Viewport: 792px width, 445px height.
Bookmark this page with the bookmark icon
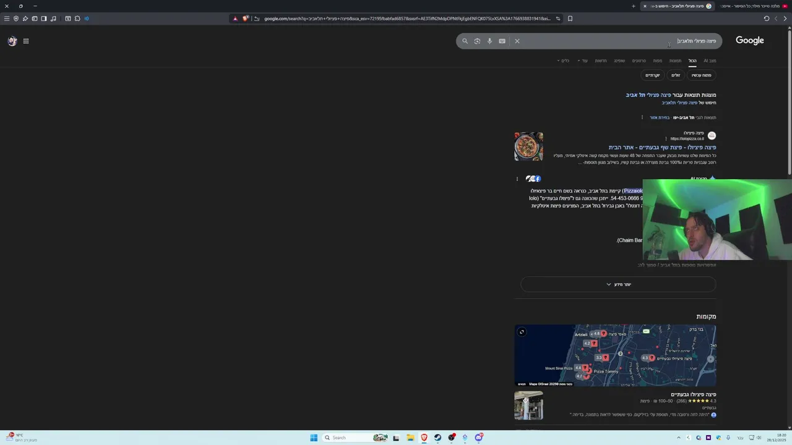click(570, 19)
